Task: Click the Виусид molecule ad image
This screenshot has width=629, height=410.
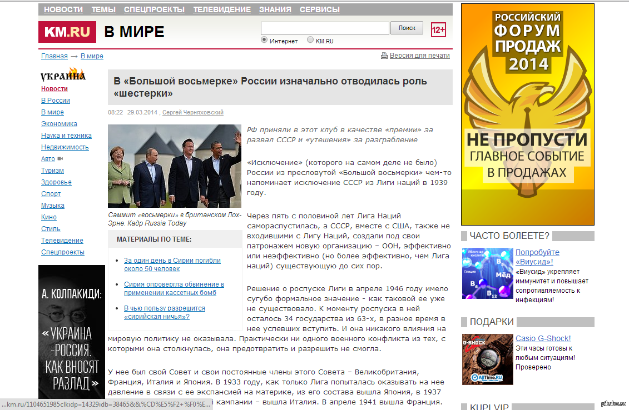Action: pos(487,273)
